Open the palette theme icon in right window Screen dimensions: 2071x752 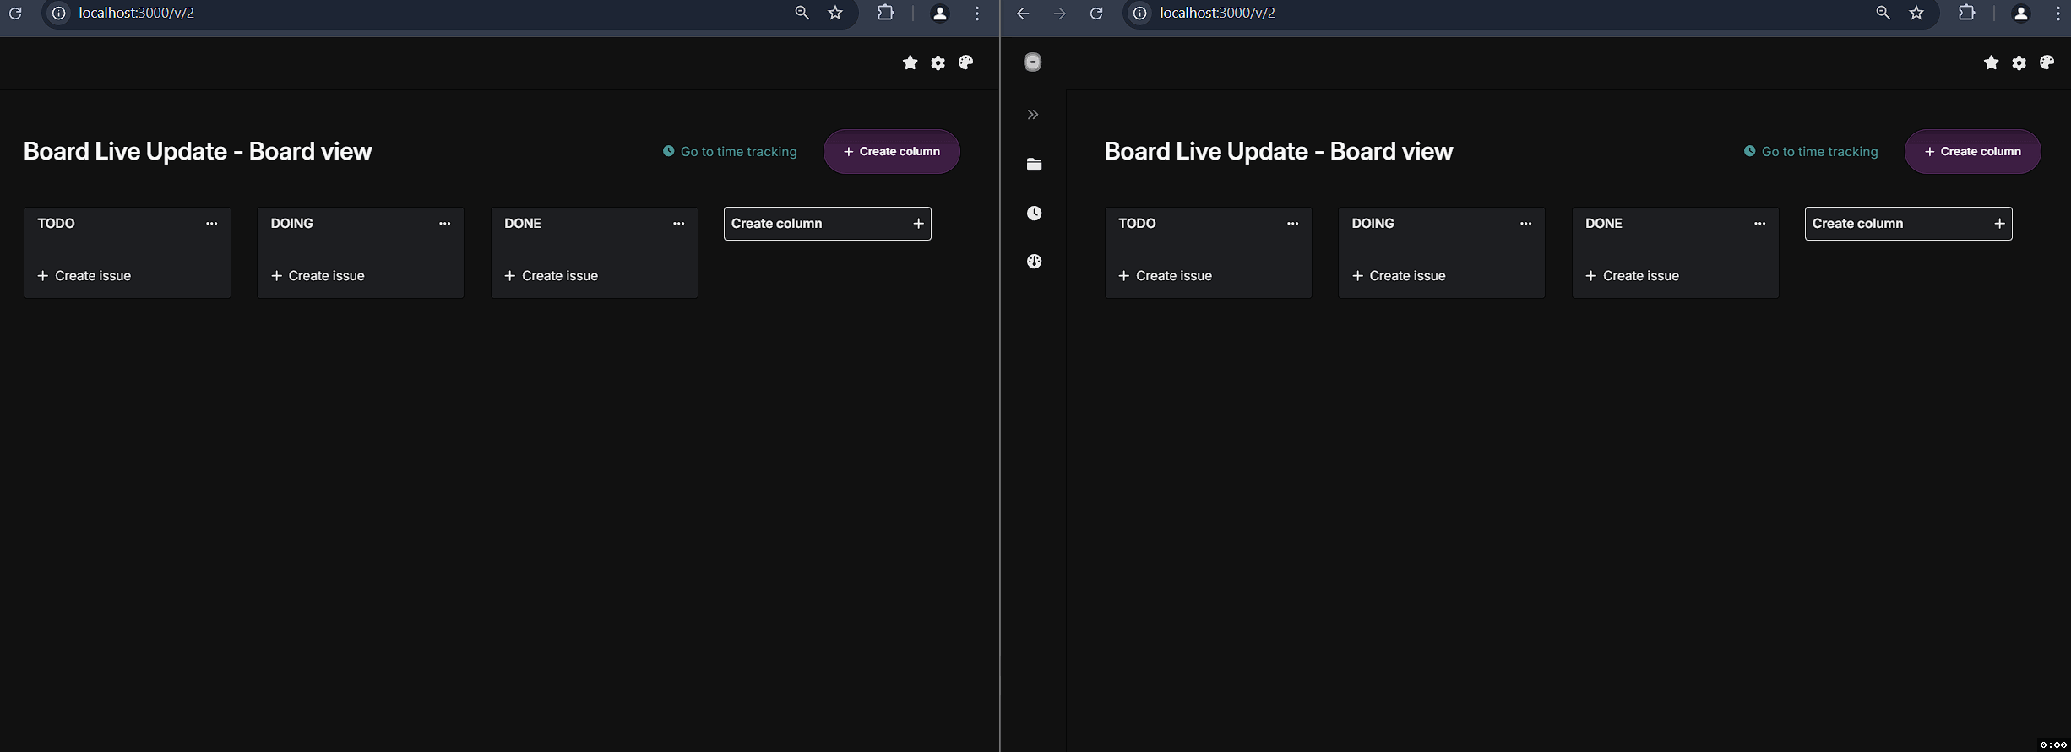[x=2047, y=62]
